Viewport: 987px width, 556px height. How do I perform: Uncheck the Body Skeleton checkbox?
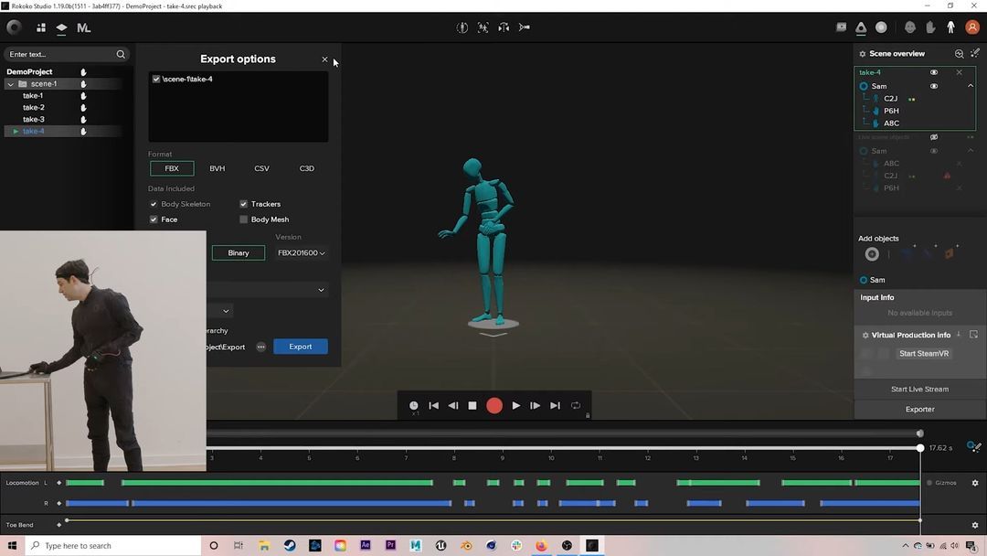point(154,204)
